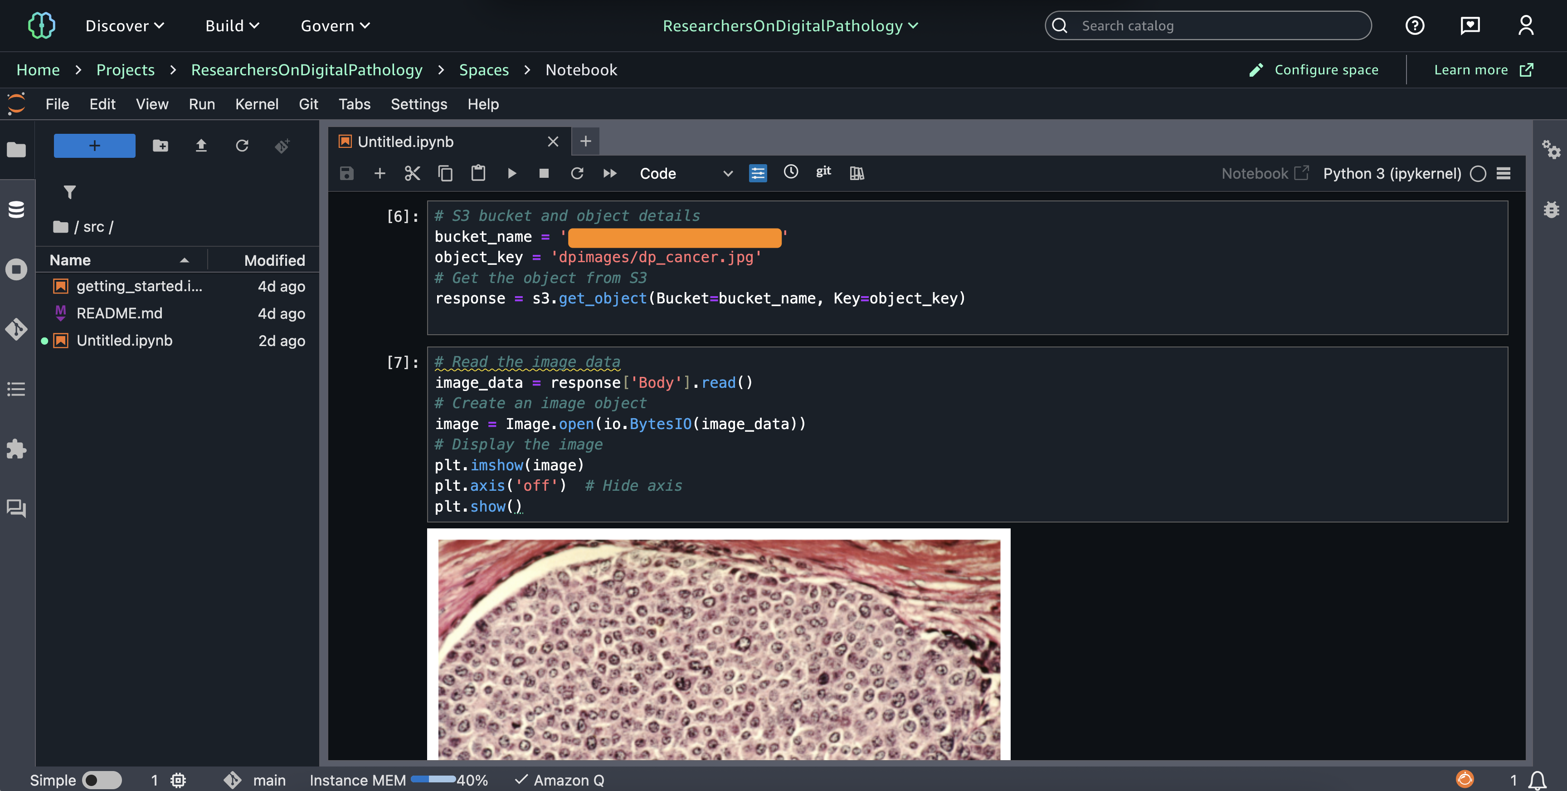
Task: Restart the kernel with toolbar icon
Action: (577, 173)
